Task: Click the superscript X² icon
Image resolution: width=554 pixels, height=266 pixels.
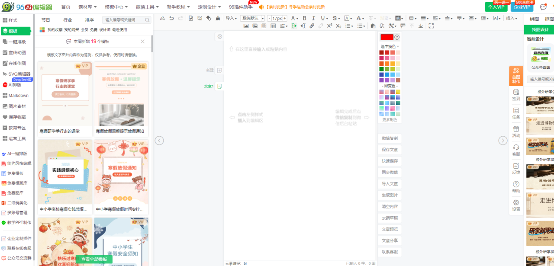Action: [330, 26]
